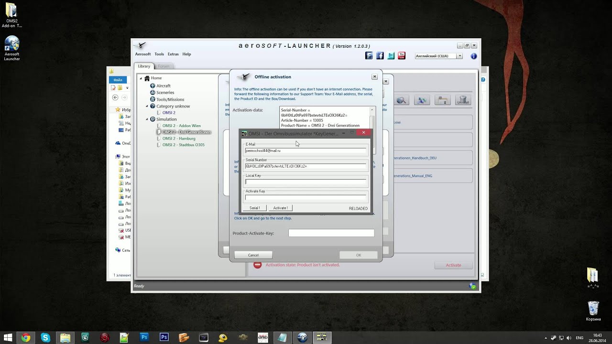This screenshot has width=612, height=344.
Task: Open the Recycle Bin (Корзина) on desktop
Action: point(593,311)
